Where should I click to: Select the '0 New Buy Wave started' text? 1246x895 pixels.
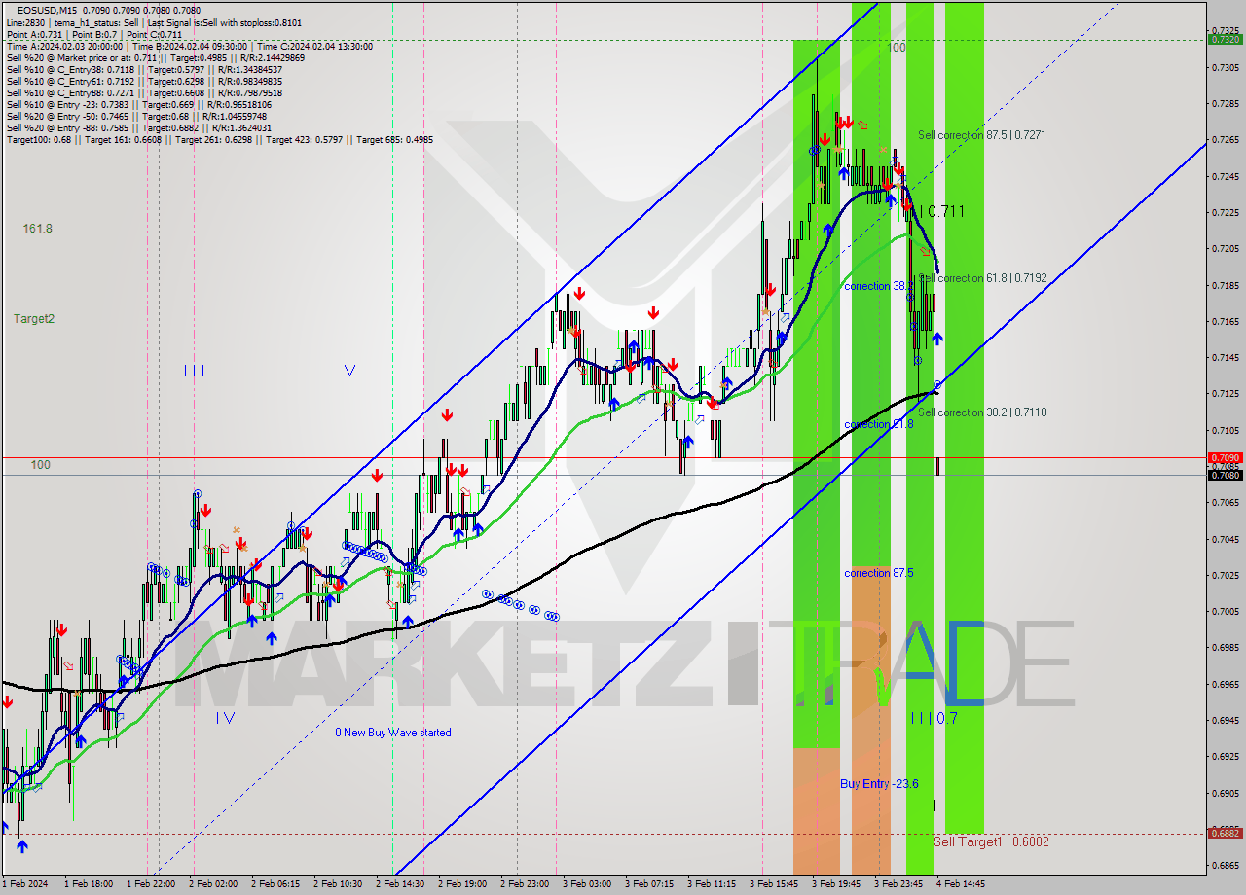(x=393, y=733)
